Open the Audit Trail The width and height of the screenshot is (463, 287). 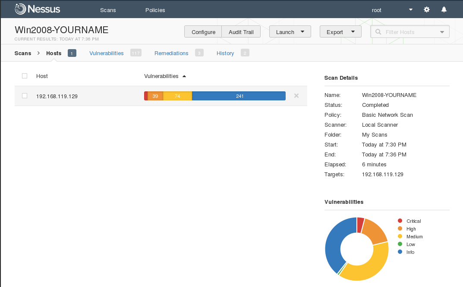coord(241,31)
